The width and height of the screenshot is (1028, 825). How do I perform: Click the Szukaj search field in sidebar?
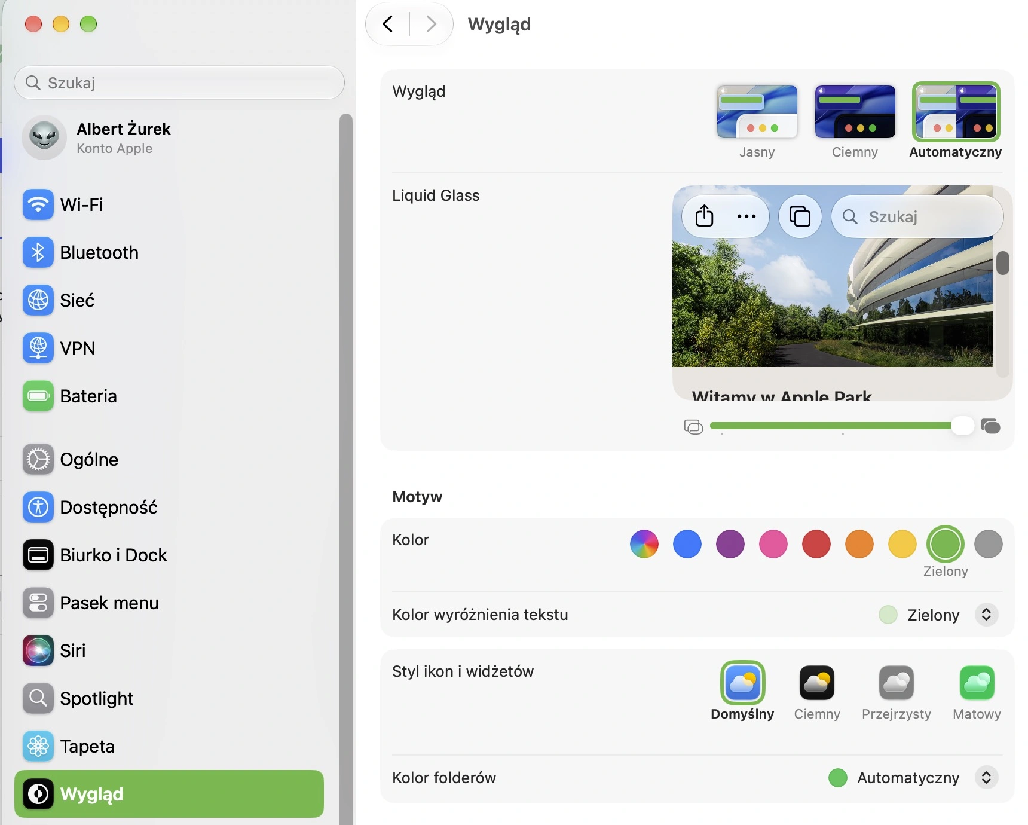pos(179,82)
